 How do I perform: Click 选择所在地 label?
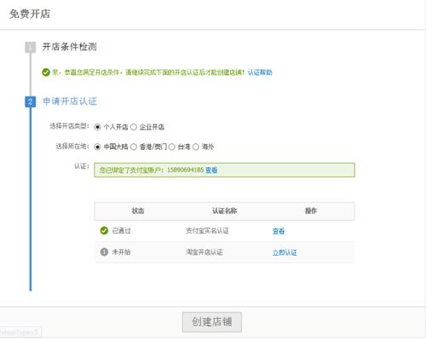click(72, 147)
